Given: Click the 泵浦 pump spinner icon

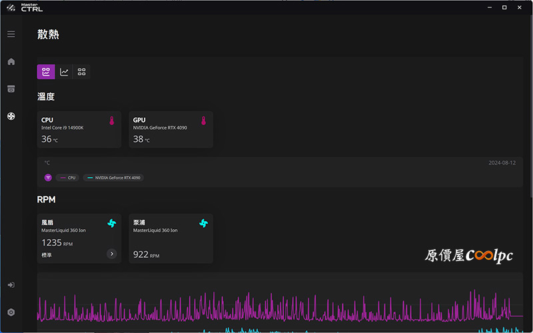Looking at the screenshot, I should pyautogui.click(x=204, y=223).
